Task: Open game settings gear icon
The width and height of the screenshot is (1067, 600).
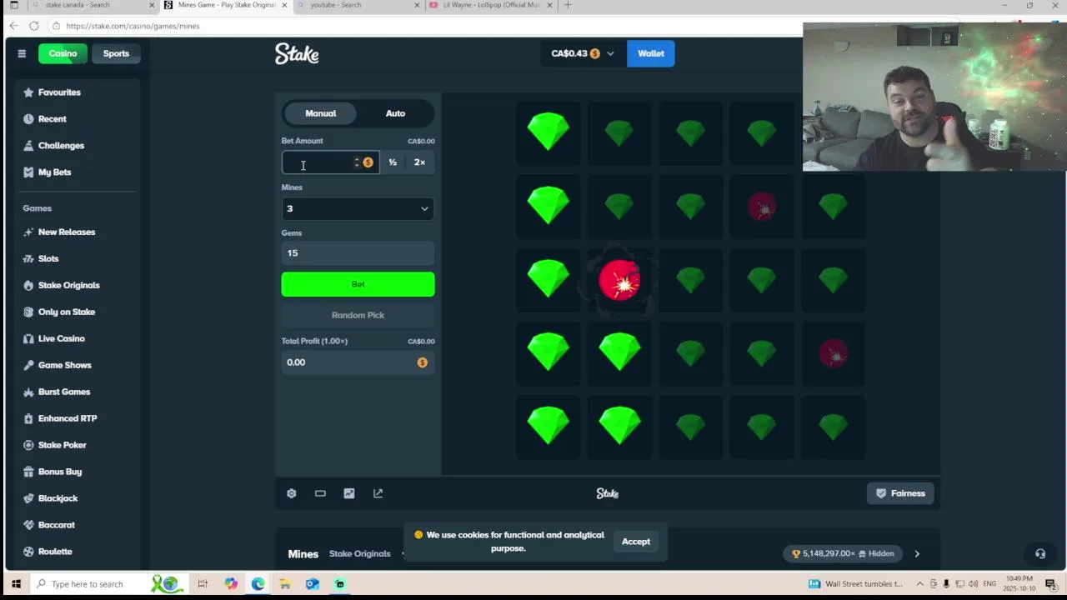Action: pyautogui.click(x=292, y=494)
